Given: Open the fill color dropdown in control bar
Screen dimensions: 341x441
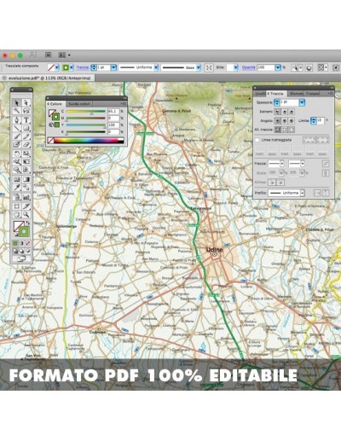Looking at the screenshot, I should [57, 67].
